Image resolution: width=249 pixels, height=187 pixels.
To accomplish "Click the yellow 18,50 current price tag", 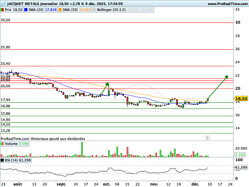I will (x=241, y=99).
